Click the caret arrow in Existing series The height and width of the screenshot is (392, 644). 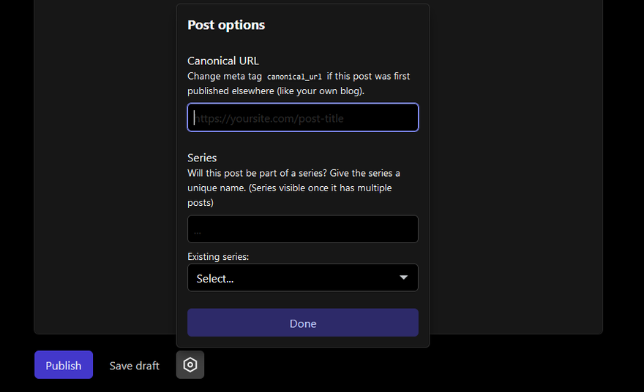click(x=403, y=277)
